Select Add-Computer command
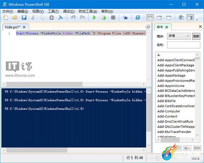Viewport: 204px width, 163px height. coord(169,111)
